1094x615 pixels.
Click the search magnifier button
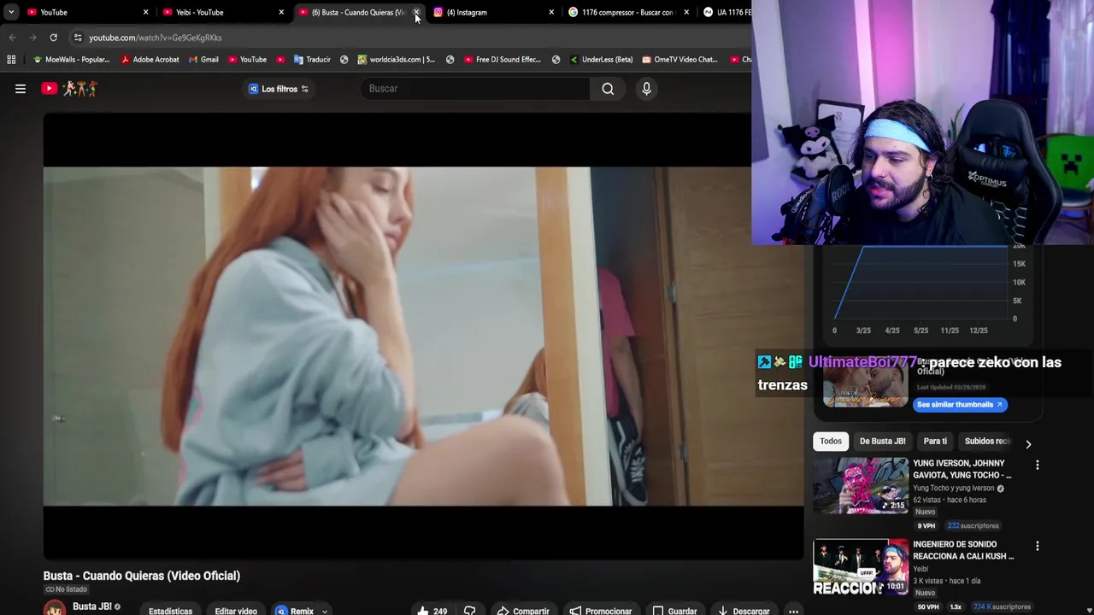(x=608, y=88)
